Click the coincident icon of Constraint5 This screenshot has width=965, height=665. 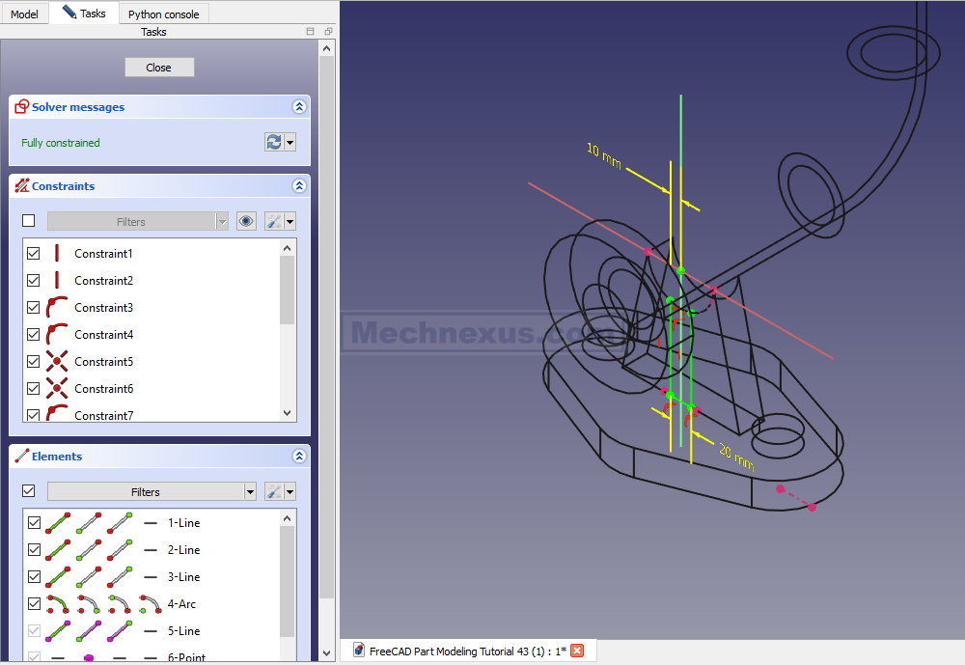tap(57, 362)
